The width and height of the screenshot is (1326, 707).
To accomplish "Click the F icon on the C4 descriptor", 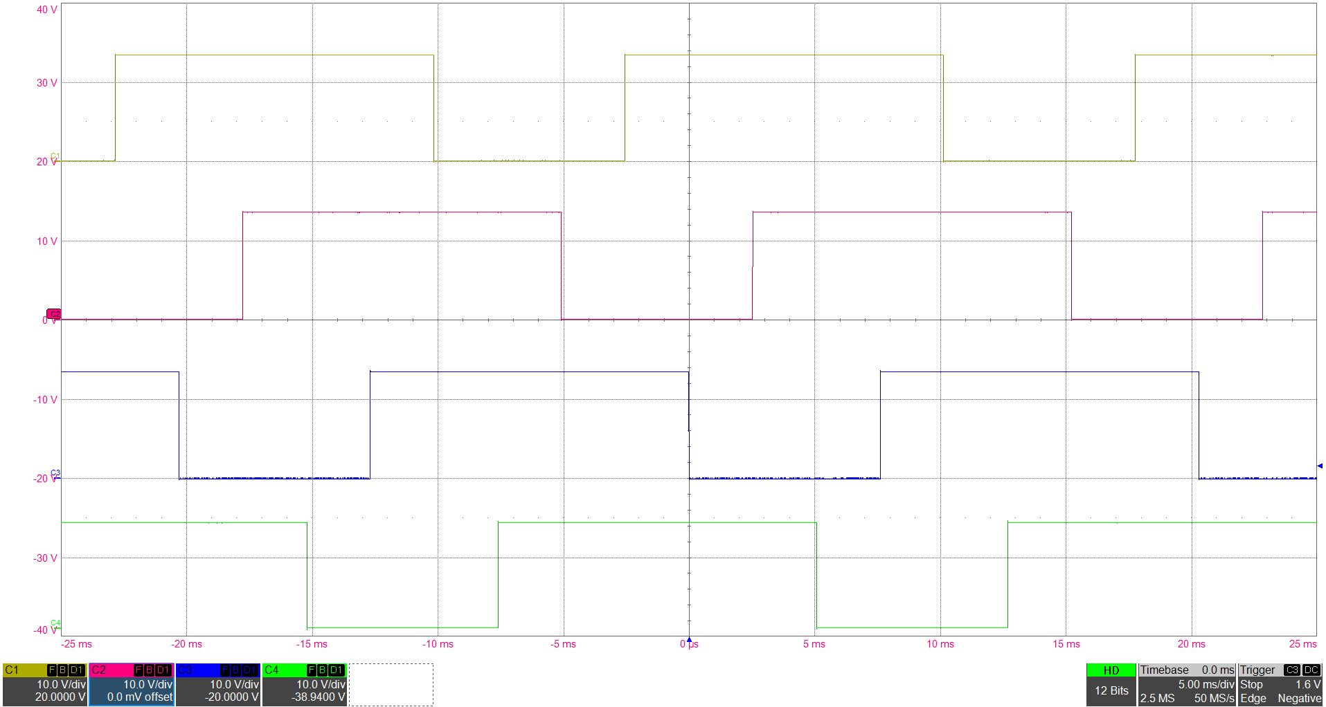I will click(312, 670).
